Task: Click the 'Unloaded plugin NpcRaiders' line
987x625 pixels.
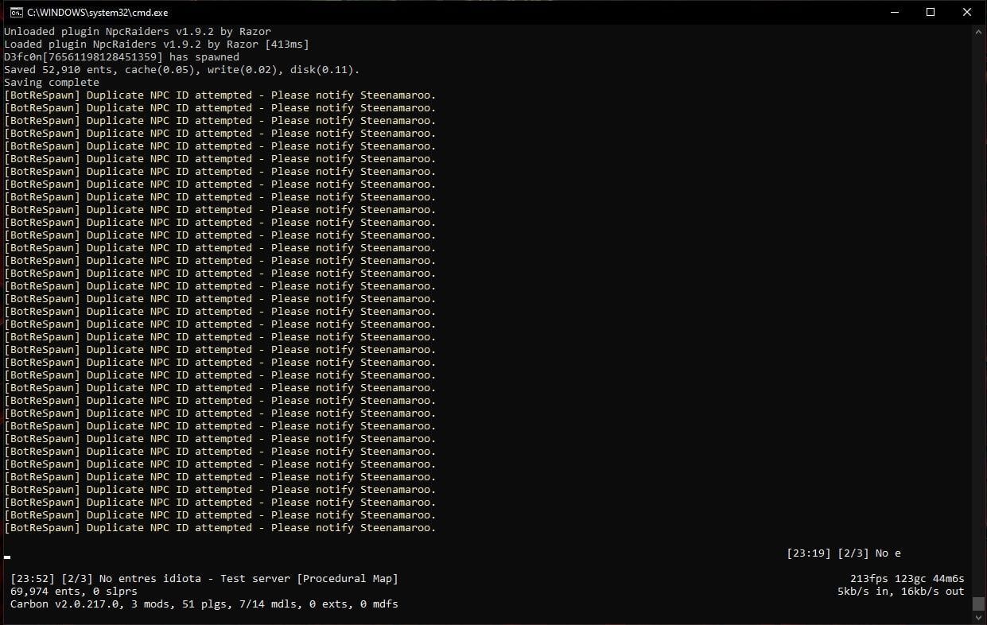Action: (137, 32)
